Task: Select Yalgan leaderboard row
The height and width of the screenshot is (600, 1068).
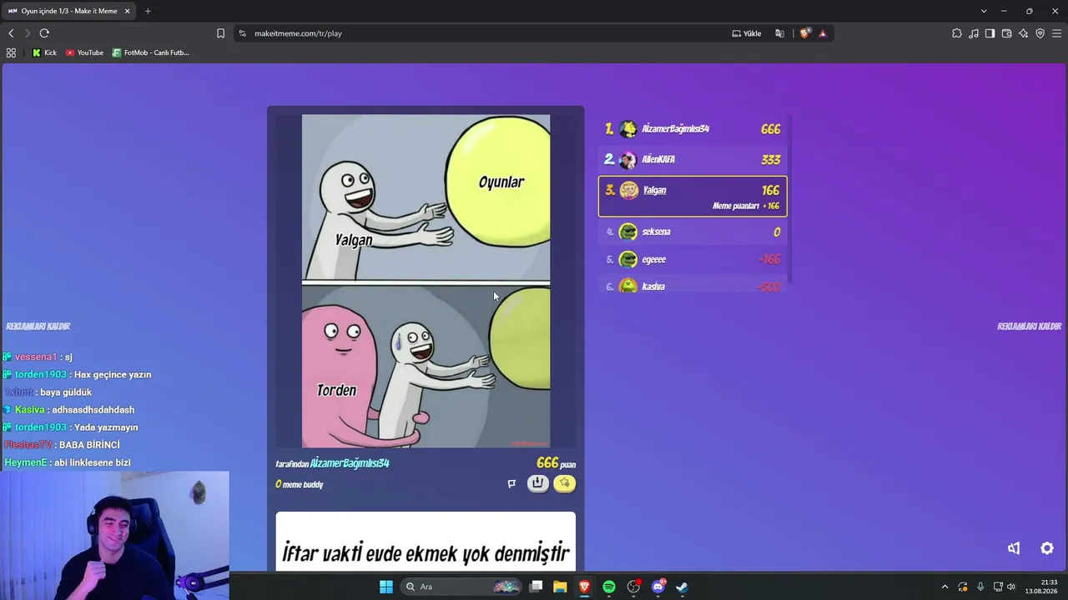Action: click(x=693, y=197)
